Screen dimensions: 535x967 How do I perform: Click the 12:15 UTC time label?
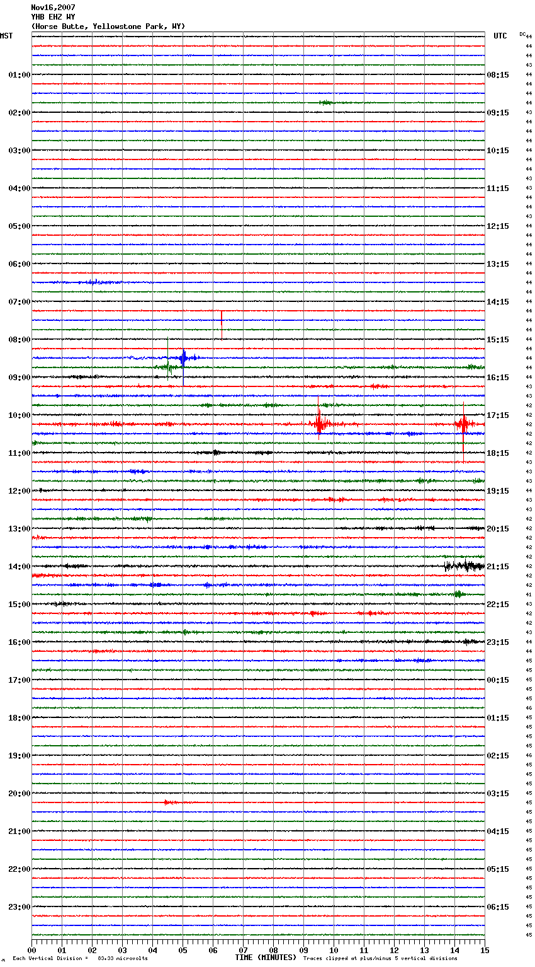(498, 226)
